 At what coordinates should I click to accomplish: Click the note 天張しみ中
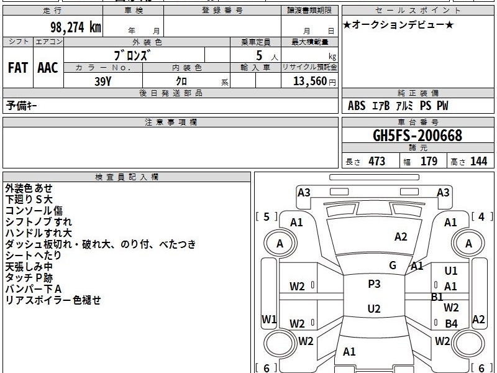coord(29,267)
